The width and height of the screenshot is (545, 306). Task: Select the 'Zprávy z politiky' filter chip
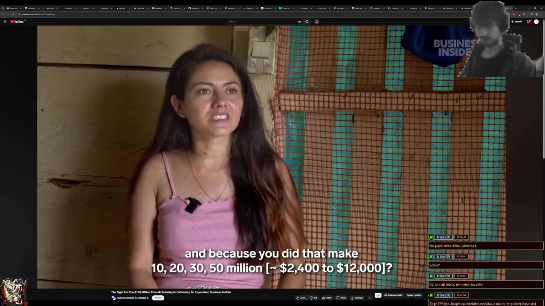click(414, 295)
